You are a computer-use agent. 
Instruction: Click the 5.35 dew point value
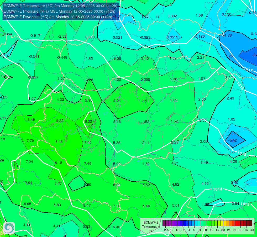click(117, 143)
